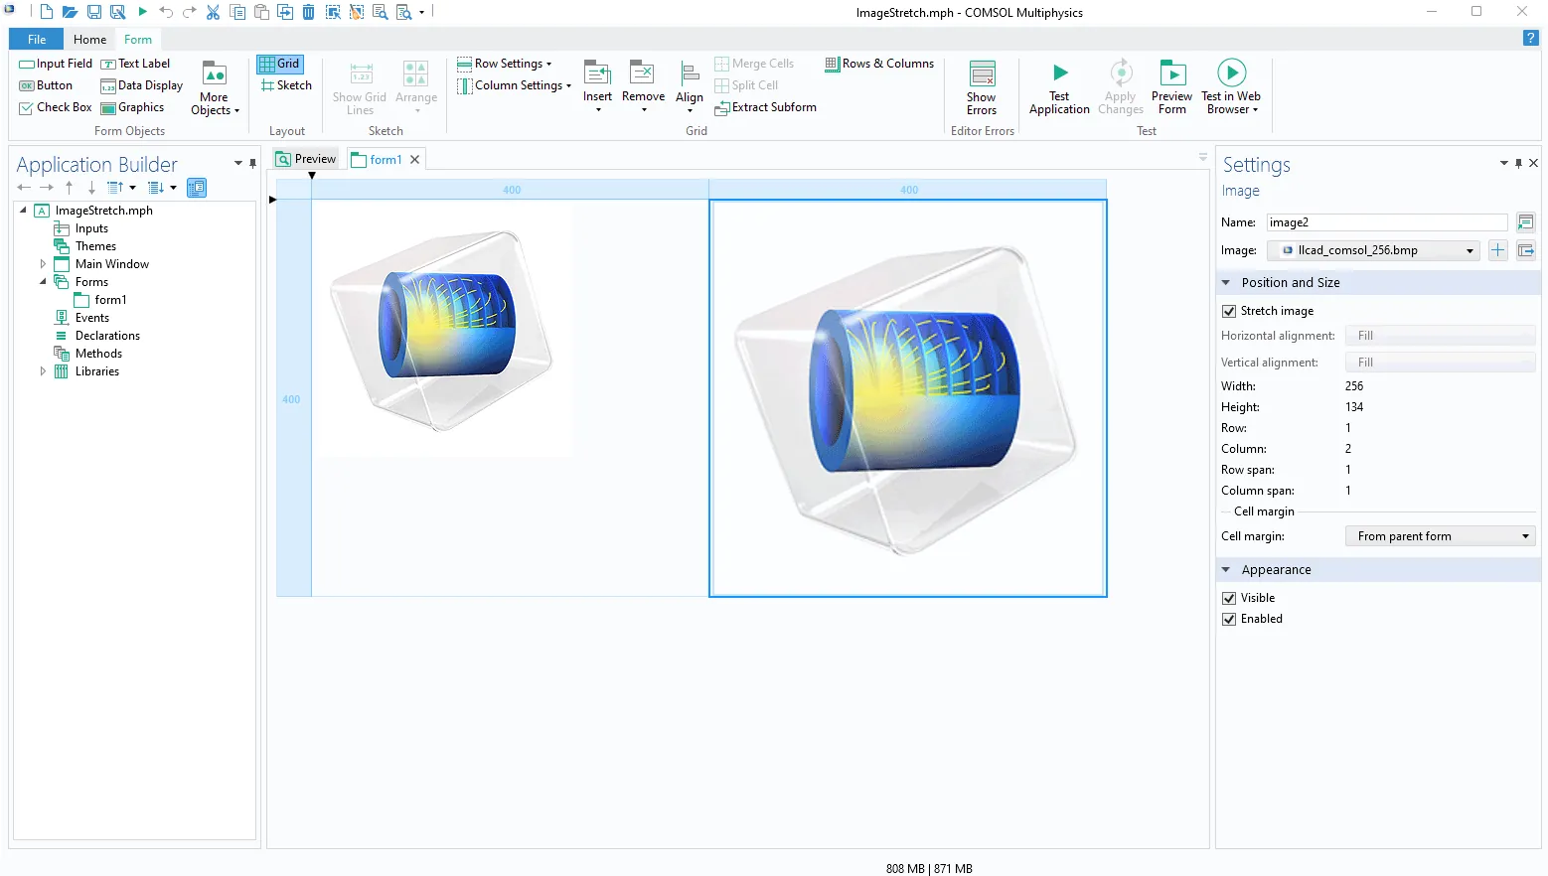Open the File menu
The image size is (1548, 876).
(x=37, y=40)
